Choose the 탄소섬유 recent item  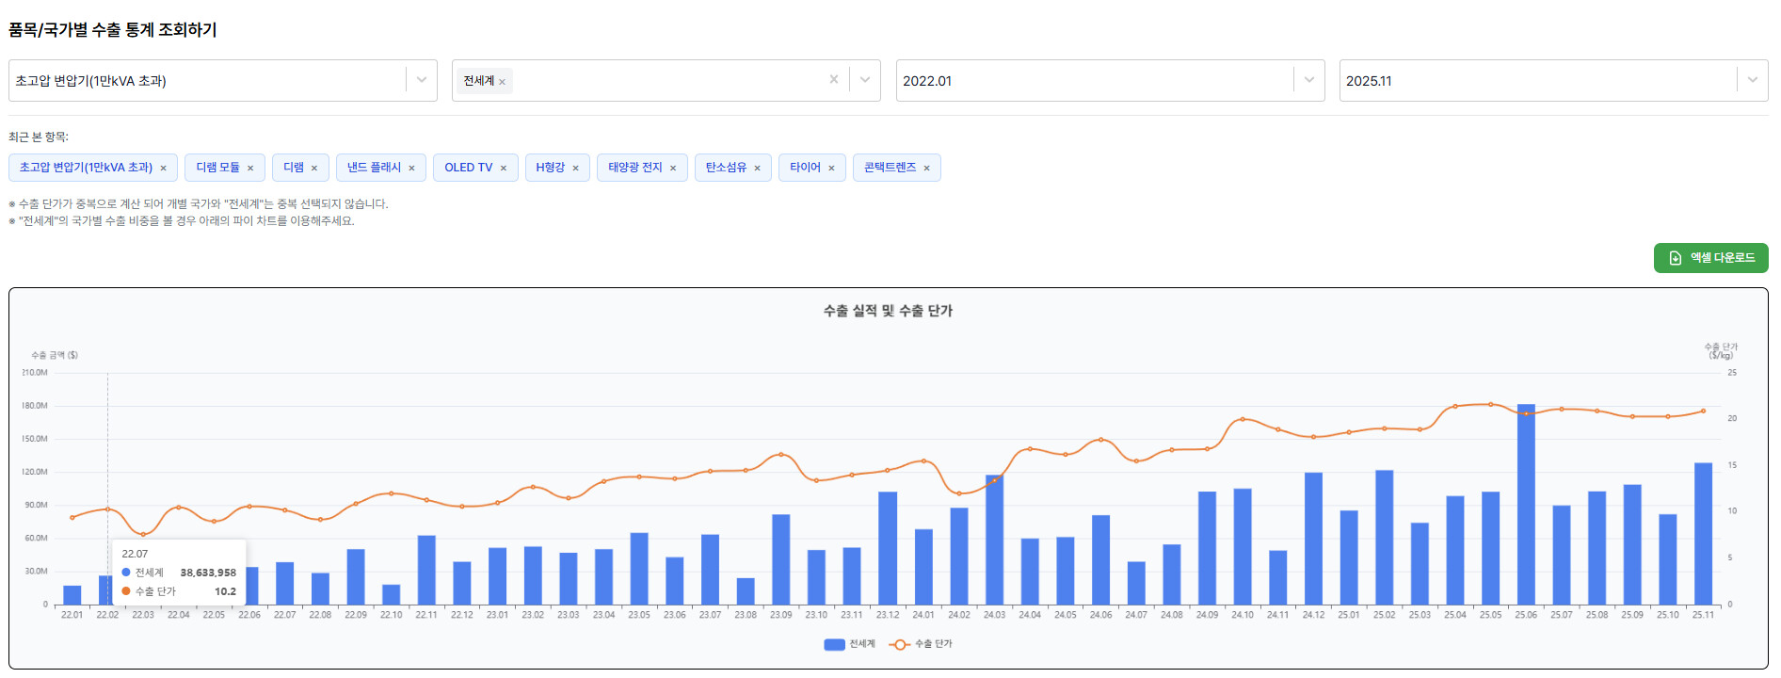(x=725, y=168)
